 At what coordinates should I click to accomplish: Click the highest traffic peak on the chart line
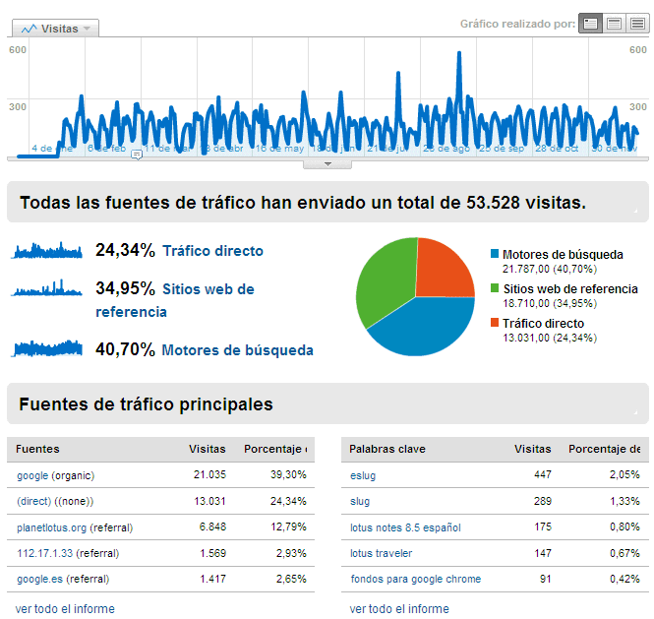(x=459, y=53)
